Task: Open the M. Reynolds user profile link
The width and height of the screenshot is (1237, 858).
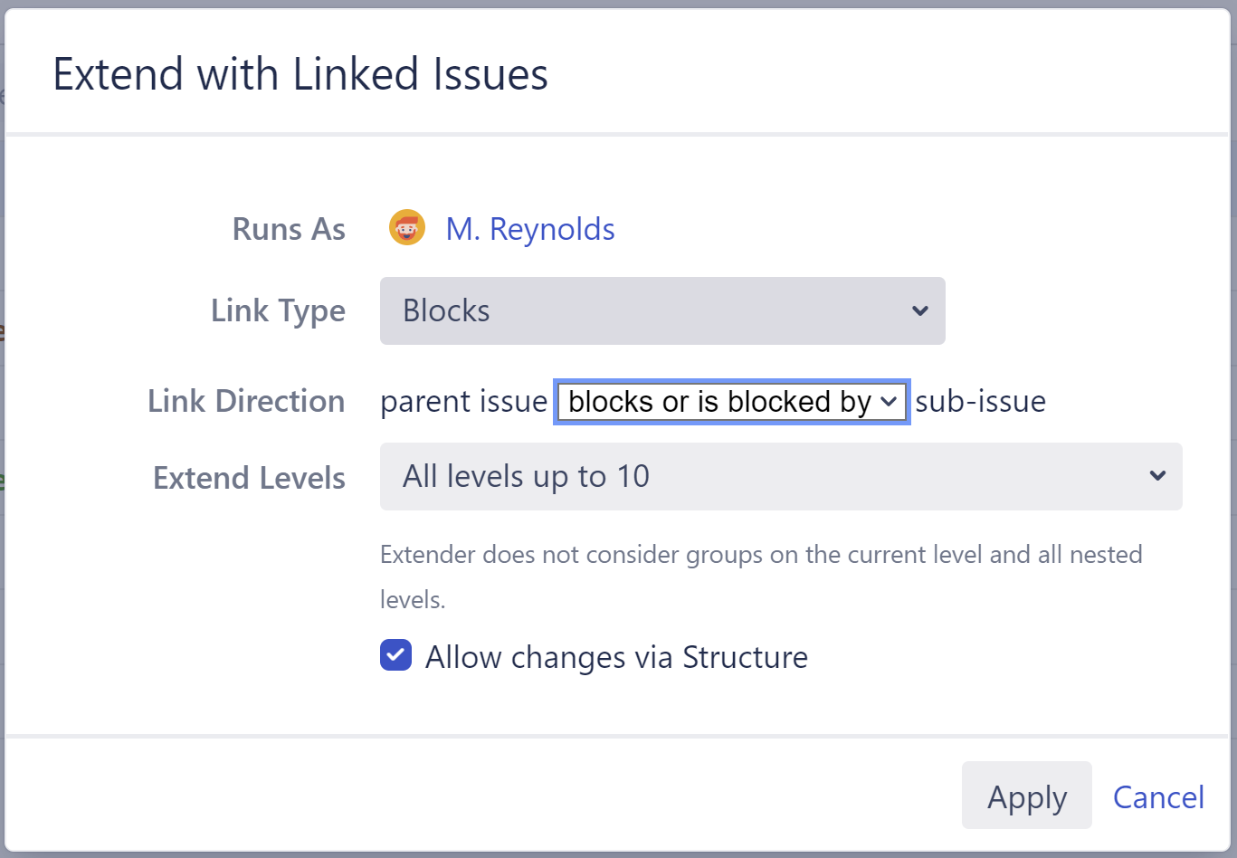Action: pos(530,229)
